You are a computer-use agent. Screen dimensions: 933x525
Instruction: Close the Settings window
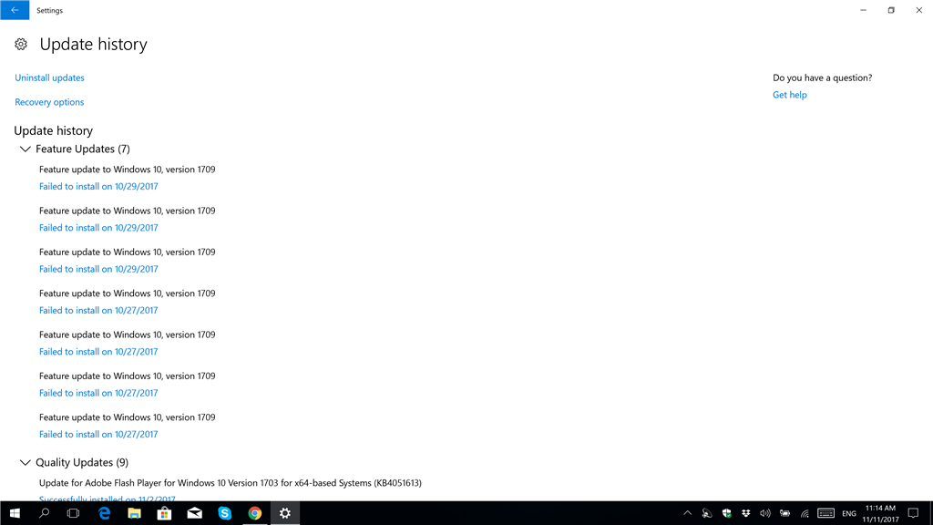pos(919,10)
